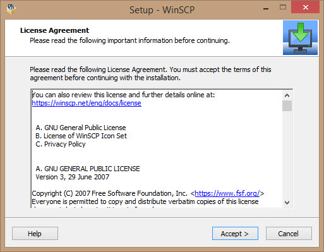Minimize the Setup - WinSCP window
The image size is (324, 252).
click(x=266, y=9)
